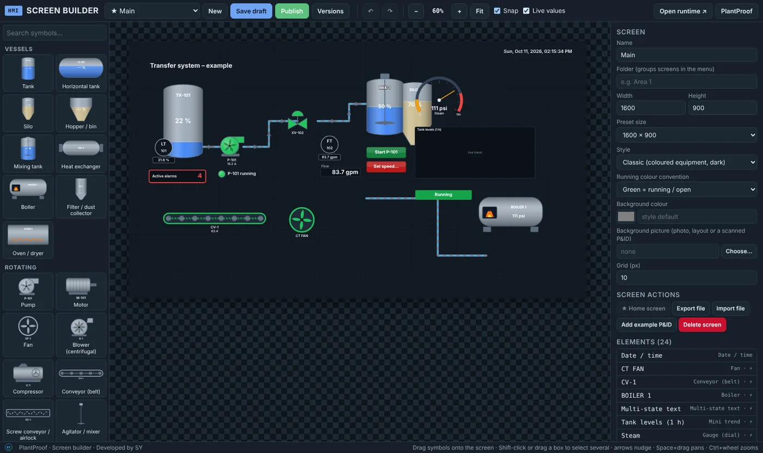Choose the Motor symbol
763x453 pixels.
point(81,292)
